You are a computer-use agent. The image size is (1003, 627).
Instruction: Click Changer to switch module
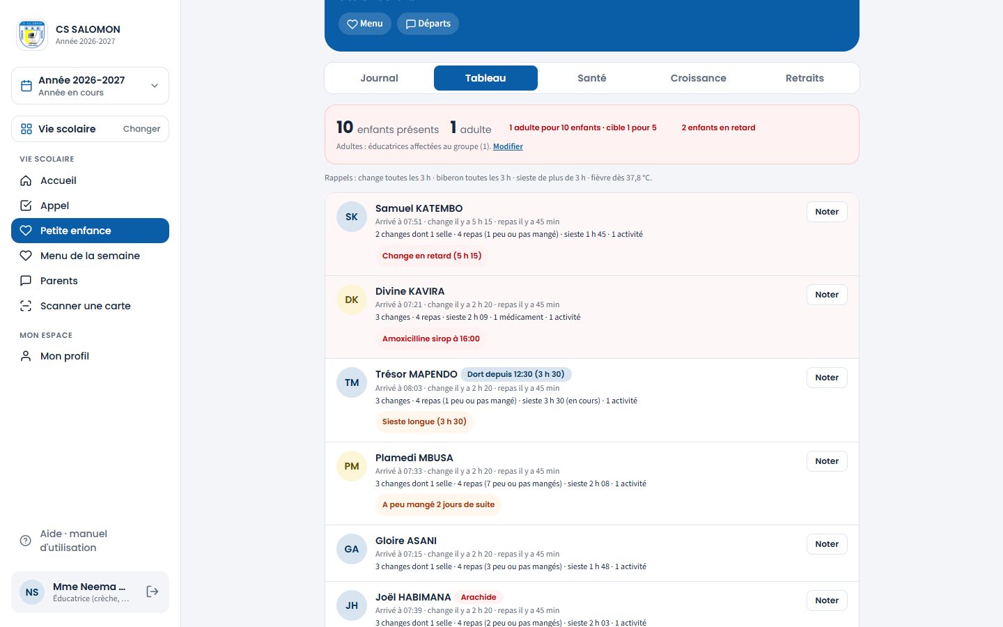coord(141,129)
